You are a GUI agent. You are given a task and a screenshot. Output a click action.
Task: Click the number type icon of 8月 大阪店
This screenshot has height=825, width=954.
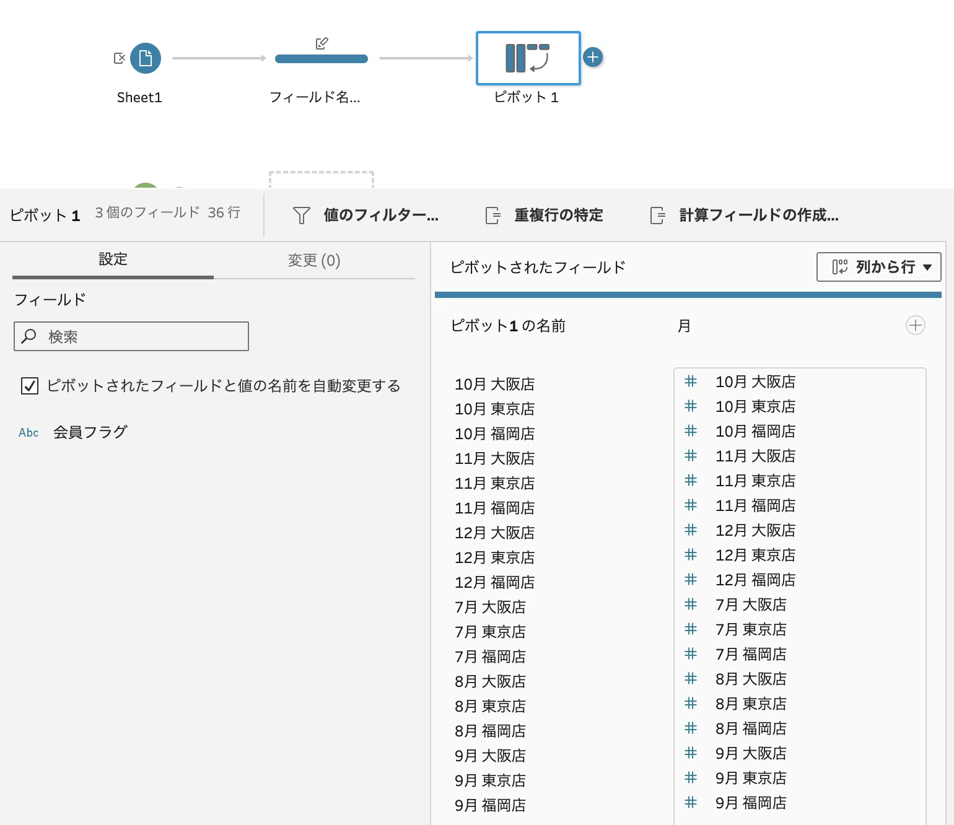[x=691, y=679]
